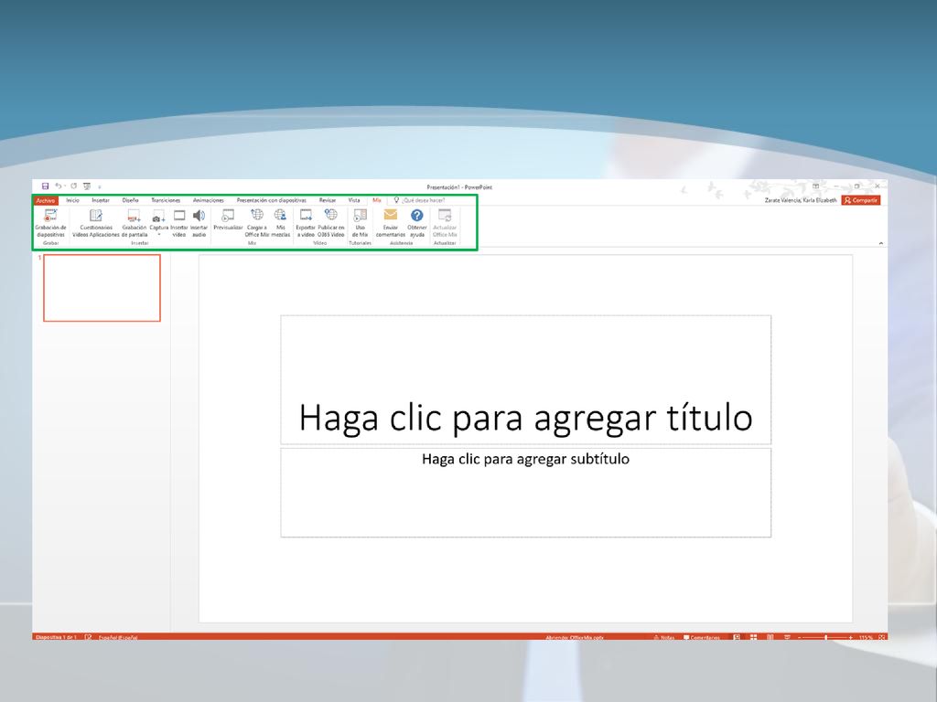Start presentation from beginning icon
Viewport: 937px width, 702px height.
click(87, 186)
